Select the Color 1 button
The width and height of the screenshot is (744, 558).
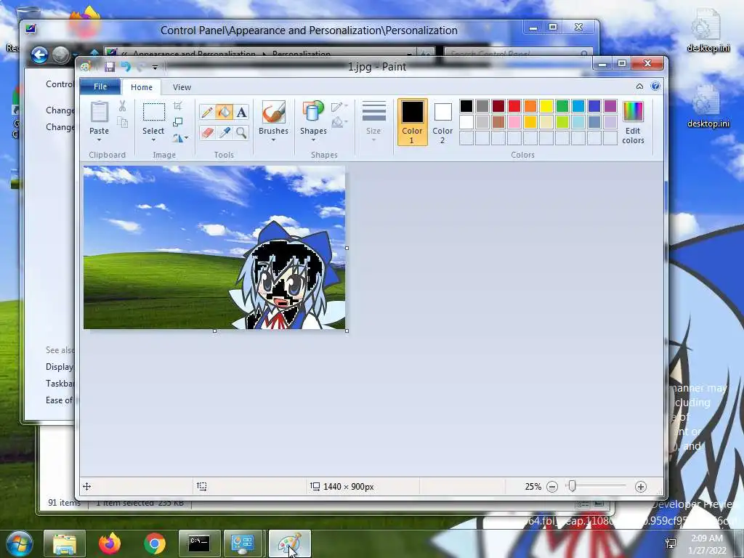click(x=413, y=122)
